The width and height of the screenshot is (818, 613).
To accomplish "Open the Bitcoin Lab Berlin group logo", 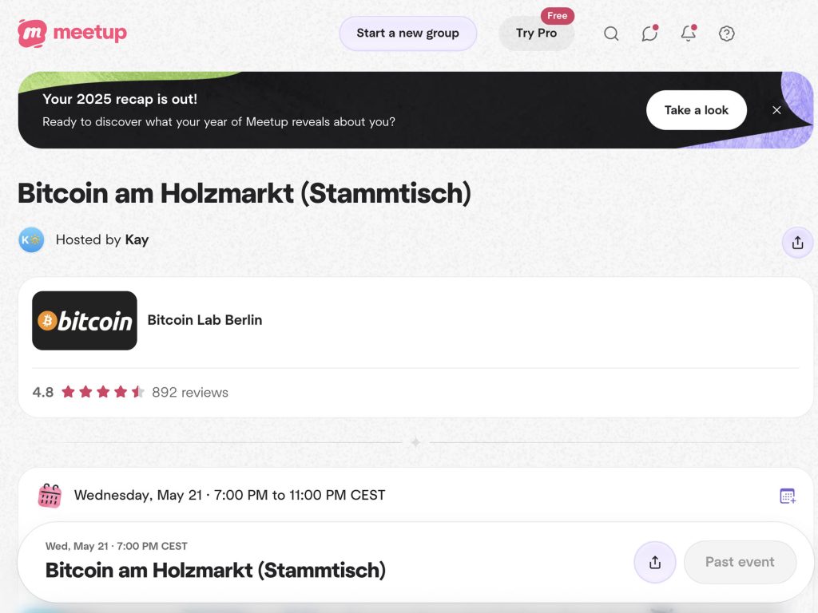I will pyautogui.click(x=84, y=320).
